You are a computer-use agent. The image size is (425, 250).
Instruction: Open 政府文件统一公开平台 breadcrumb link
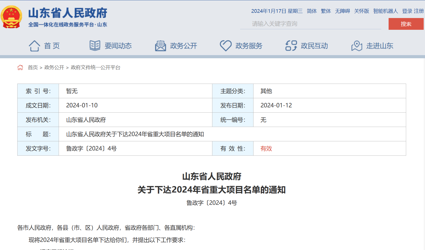(95, 67)
